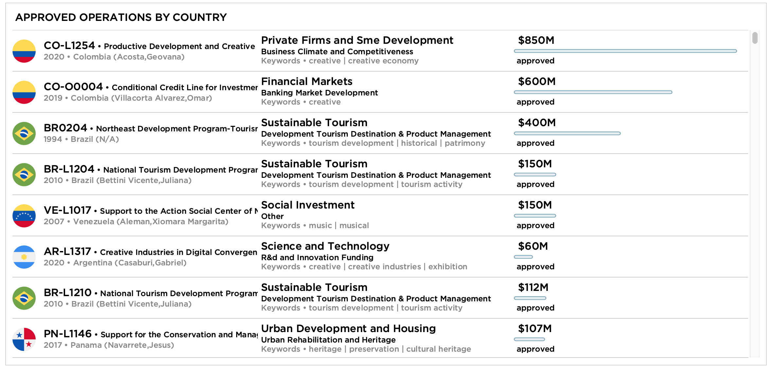This screenshot has width=772, height=370.
Task: Click the Brazil flag beside BR0204
Action: click(x=24, y=133)
